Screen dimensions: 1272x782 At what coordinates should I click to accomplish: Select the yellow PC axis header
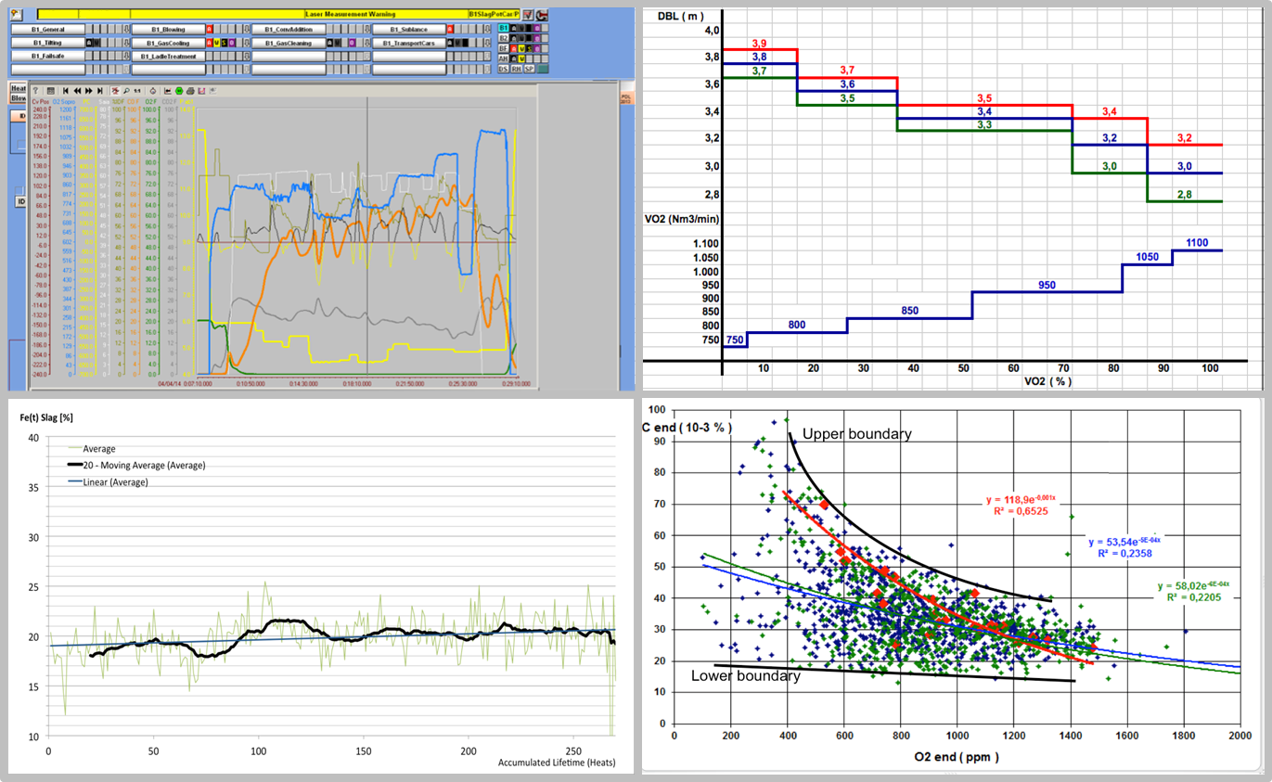pyautogui.click(x=86, y=101)
